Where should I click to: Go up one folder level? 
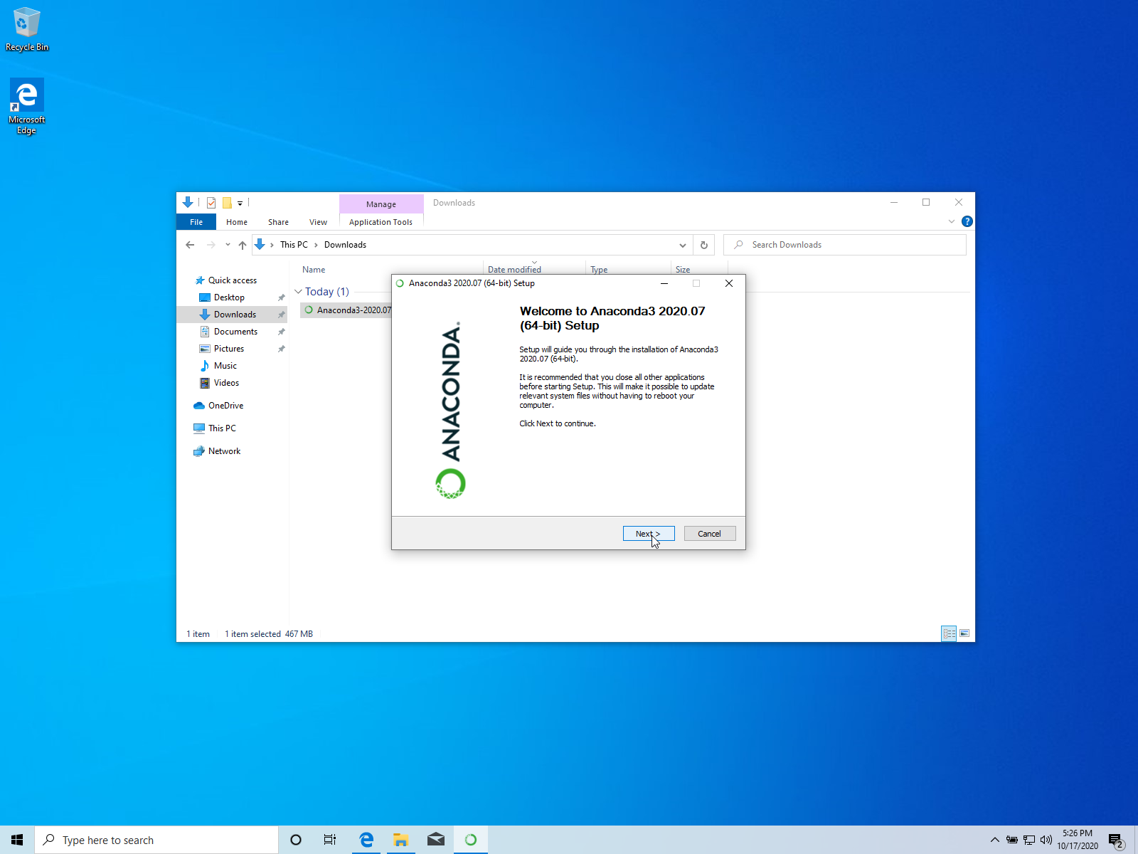point(243,245)
